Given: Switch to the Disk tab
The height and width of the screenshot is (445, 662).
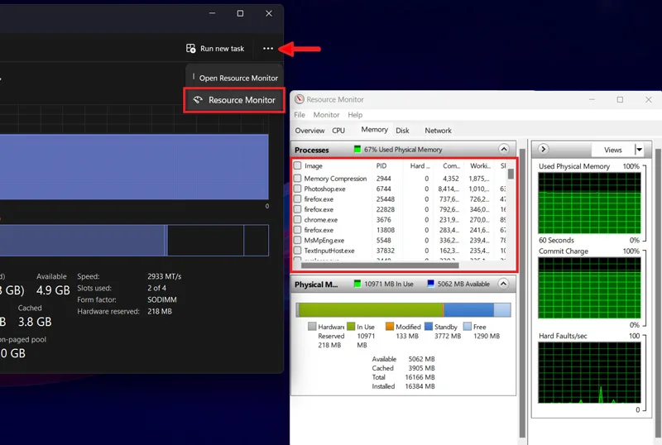Looking at the screenshot, I should tap(402, 131).
